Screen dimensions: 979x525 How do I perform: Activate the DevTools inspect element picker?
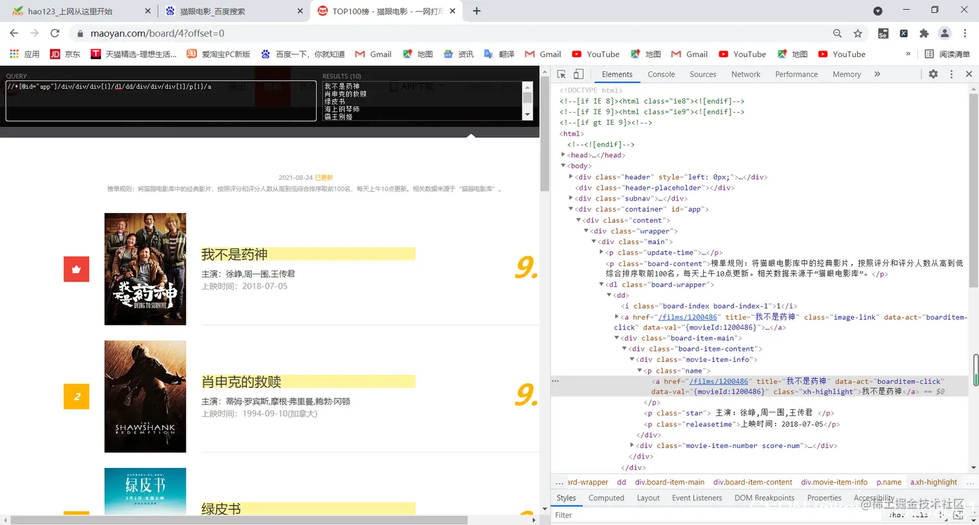[561, 74]
